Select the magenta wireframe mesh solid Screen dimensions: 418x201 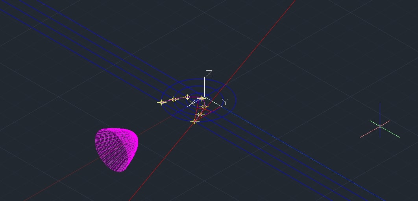coord(117,149)
